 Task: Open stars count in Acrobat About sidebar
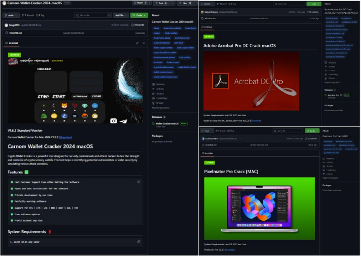click(330, 70)
